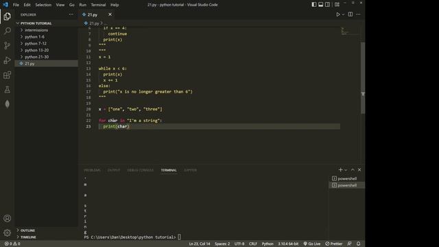Close the terminal panel
Image resolution: width=439 pixels, height=247 pixels.
[359, 169]
